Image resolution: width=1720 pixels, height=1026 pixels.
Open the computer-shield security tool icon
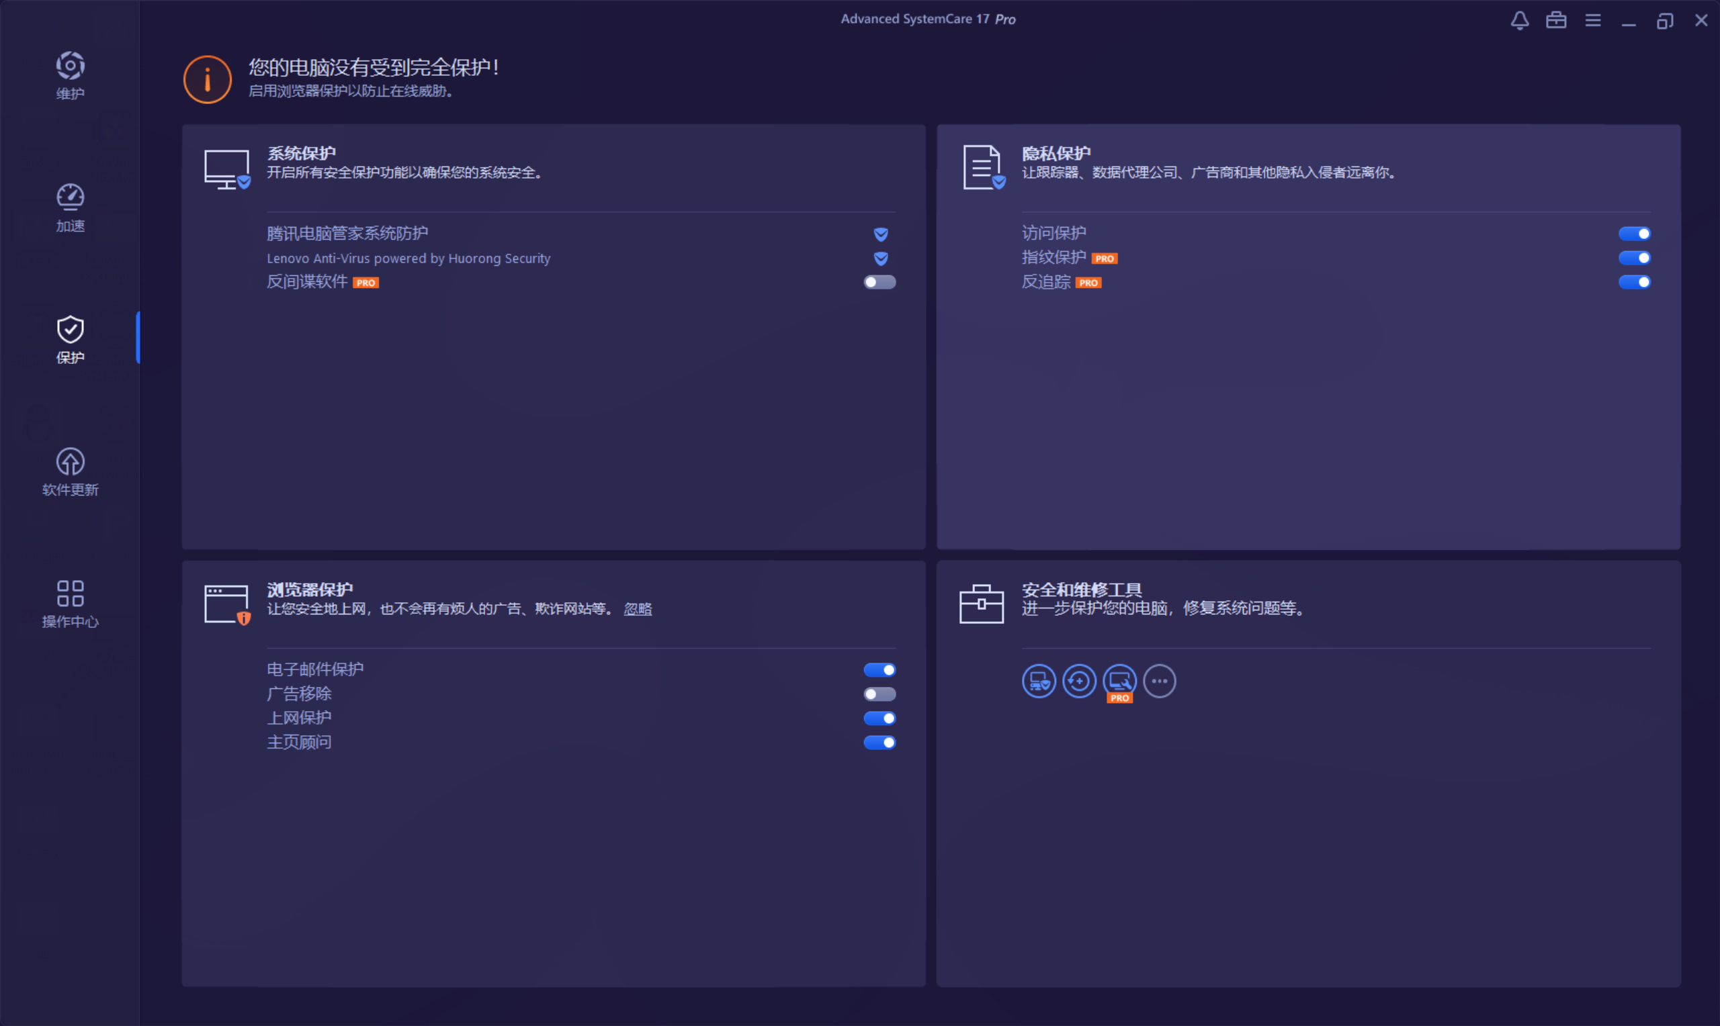[x=1039, y=681]
